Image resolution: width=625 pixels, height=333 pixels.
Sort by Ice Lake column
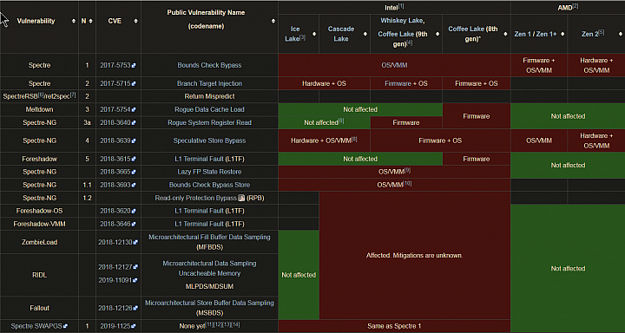(314, 34)
